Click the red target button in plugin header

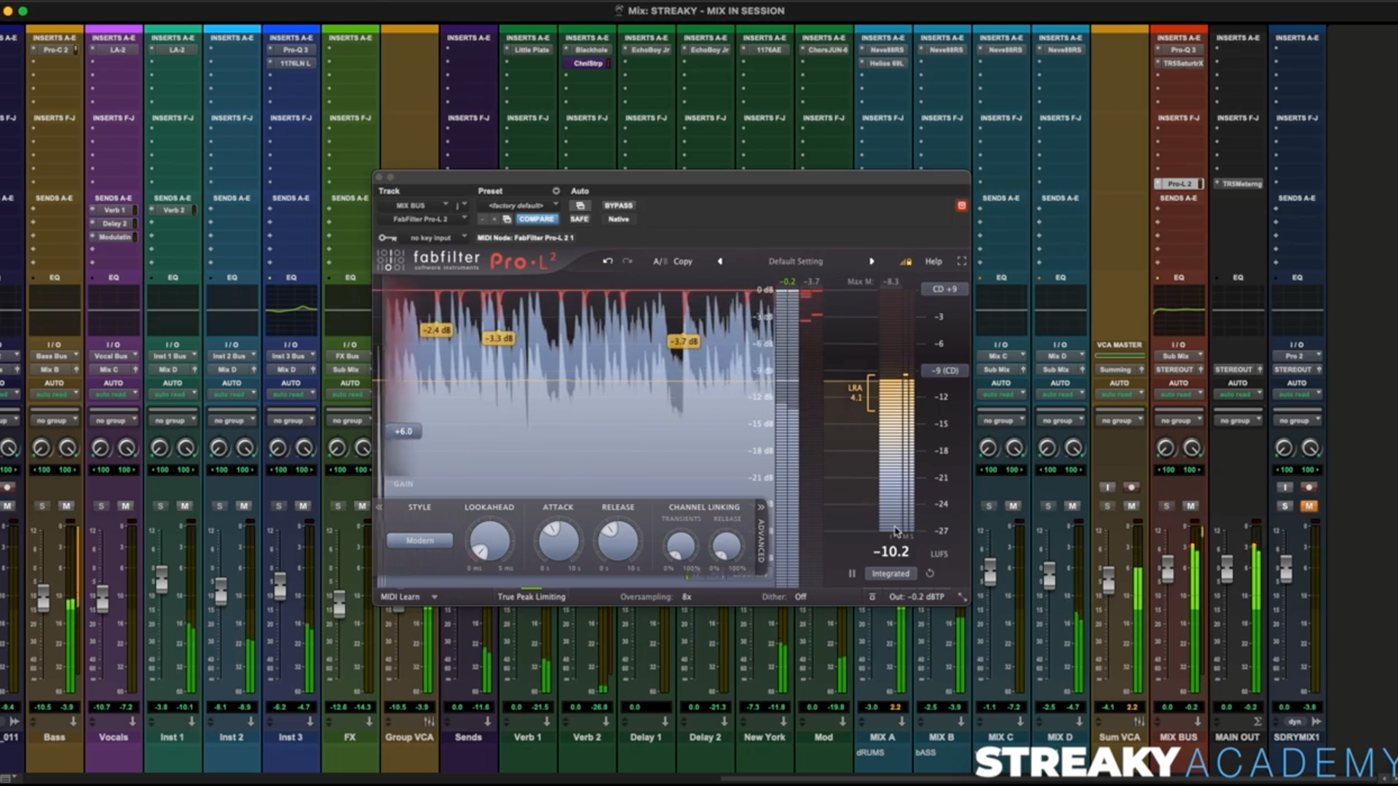point(961,206)
